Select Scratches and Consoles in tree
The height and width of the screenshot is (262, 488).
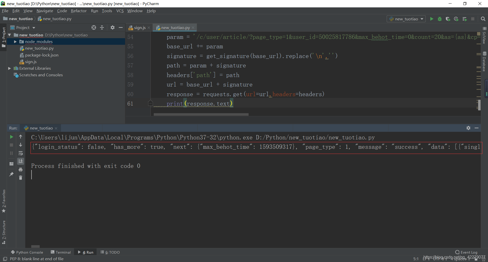[x=41, y=75]
